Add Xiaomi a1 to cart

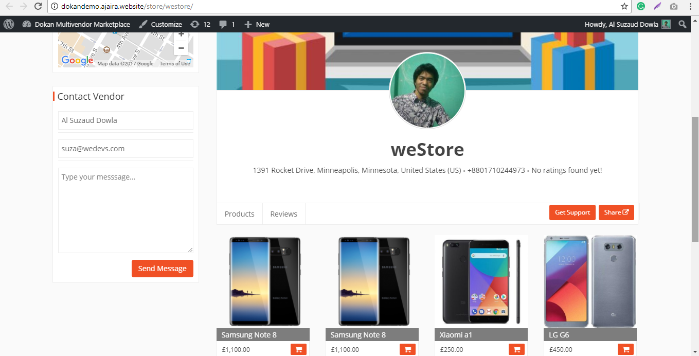(x=516, y=350)
